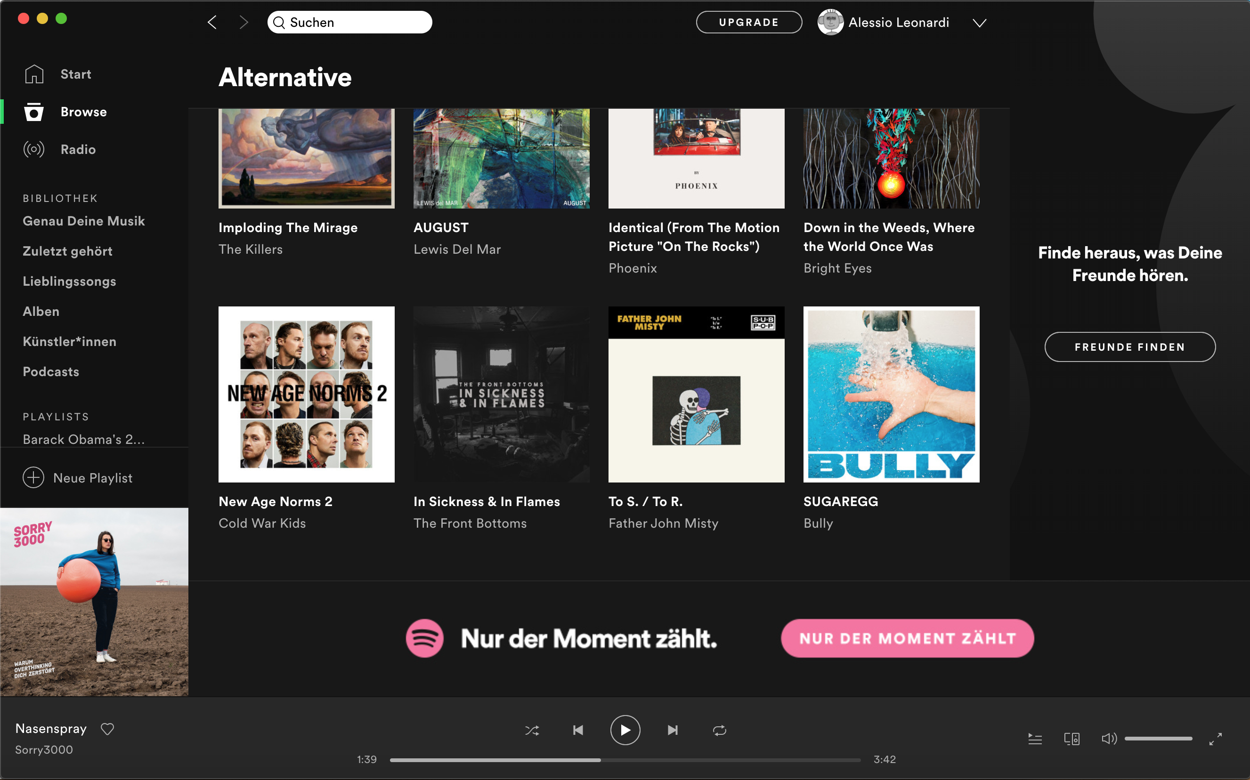Click the Neue Playlist plus icon
The image size is (1250, 780).
coord(33,478)
